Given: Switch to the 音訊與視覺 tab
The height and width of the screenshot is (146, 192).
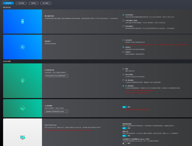Looking at the screenshot, I should 21,3.
